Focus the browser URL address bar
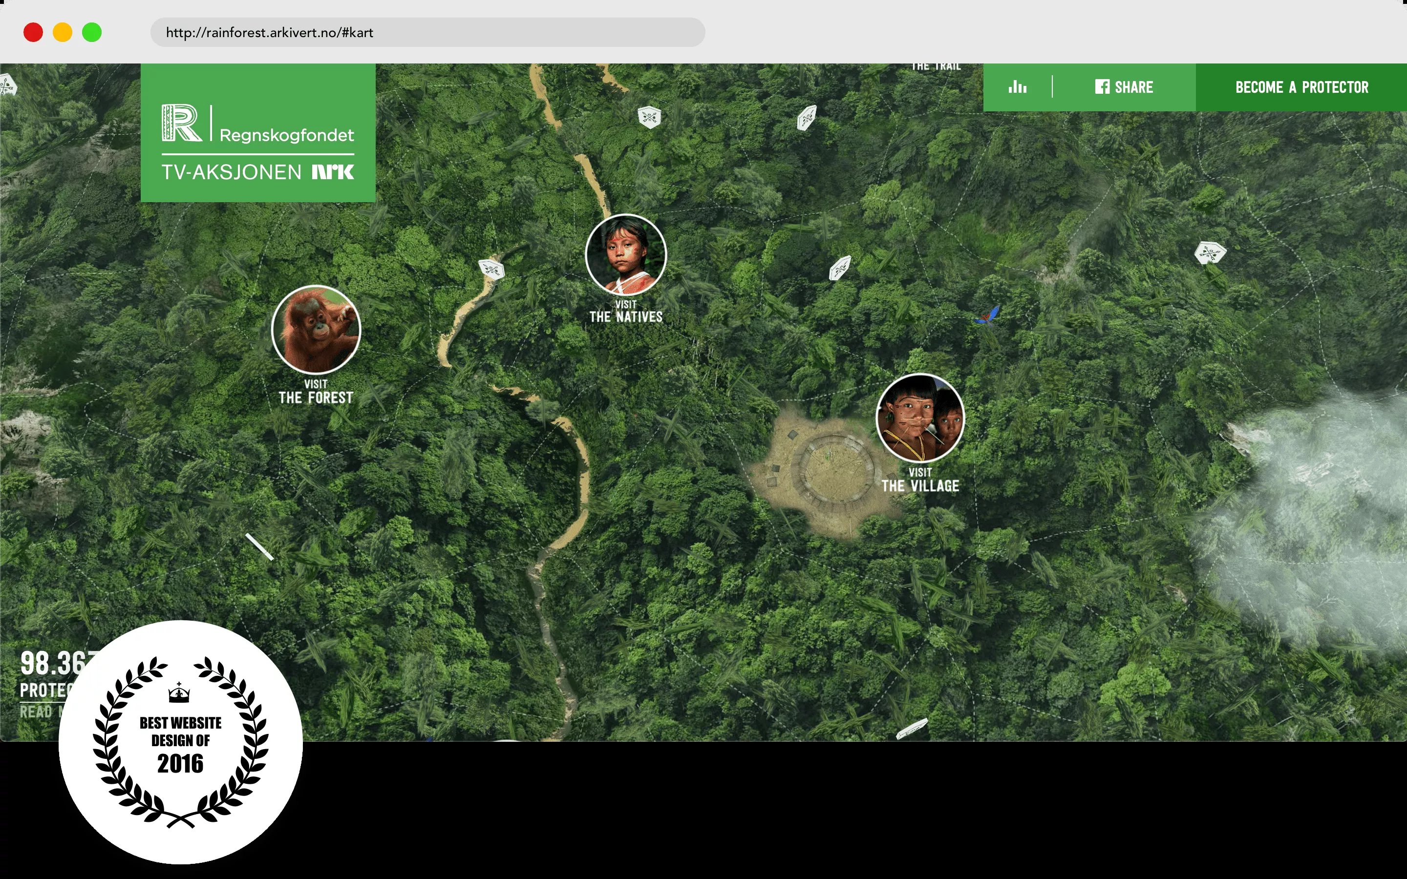 click(427, 33)
